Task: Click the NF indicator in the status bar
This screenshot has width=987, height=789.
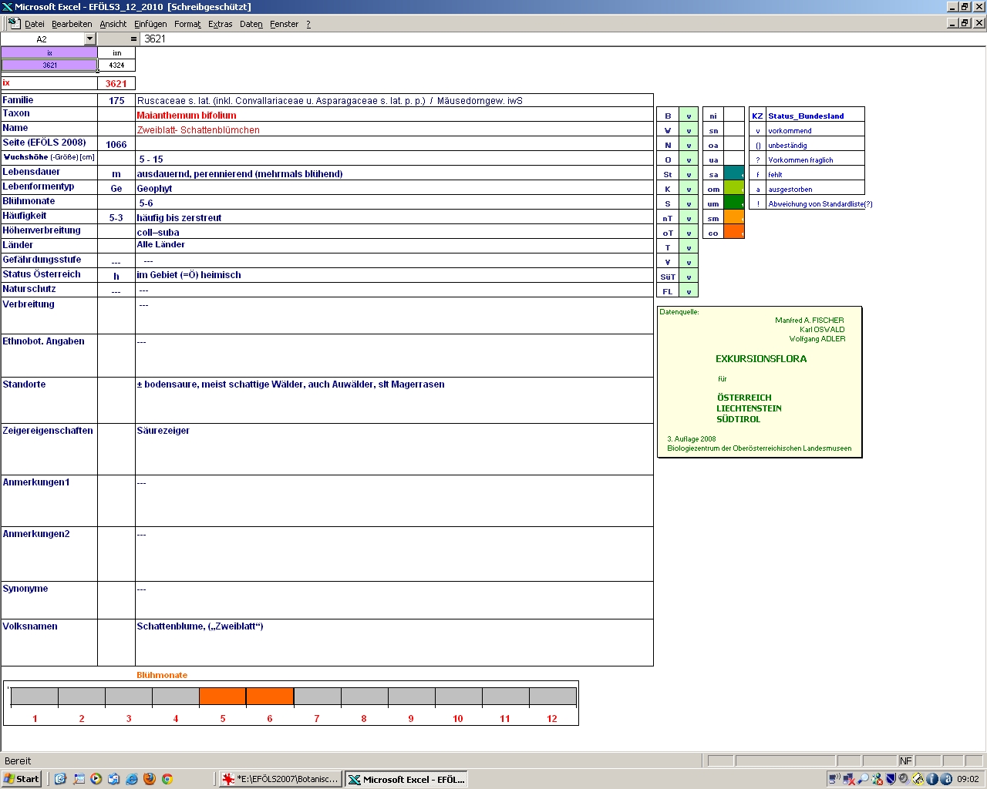Action: (905, 760)
